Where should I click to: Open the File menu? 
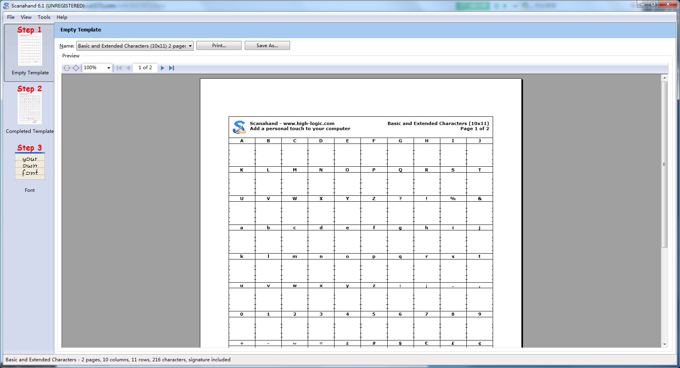pyautogui.click(x=11, y=17)
